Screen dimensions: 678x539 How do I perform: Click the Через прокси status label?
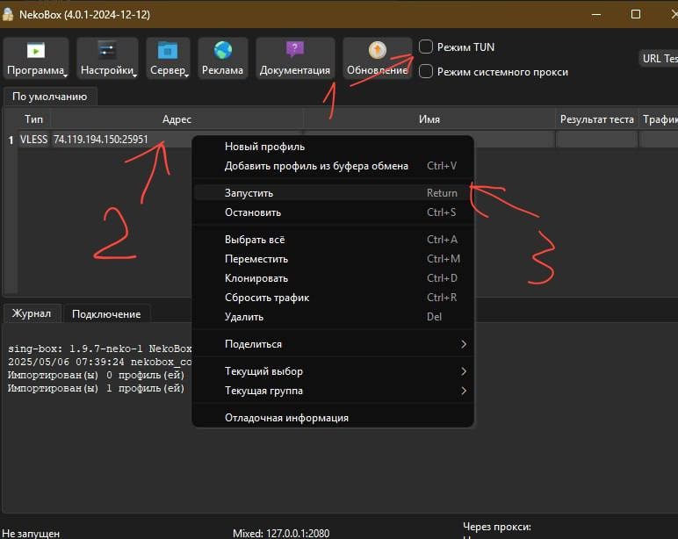497,527
